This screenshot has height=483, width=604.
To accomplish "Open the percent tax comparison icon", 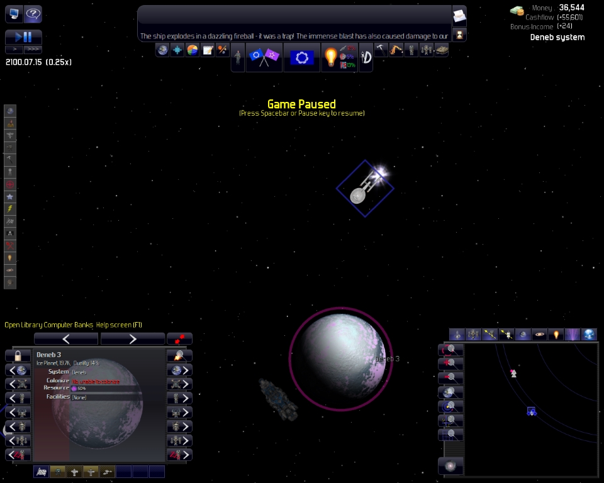I will point(223,50).
